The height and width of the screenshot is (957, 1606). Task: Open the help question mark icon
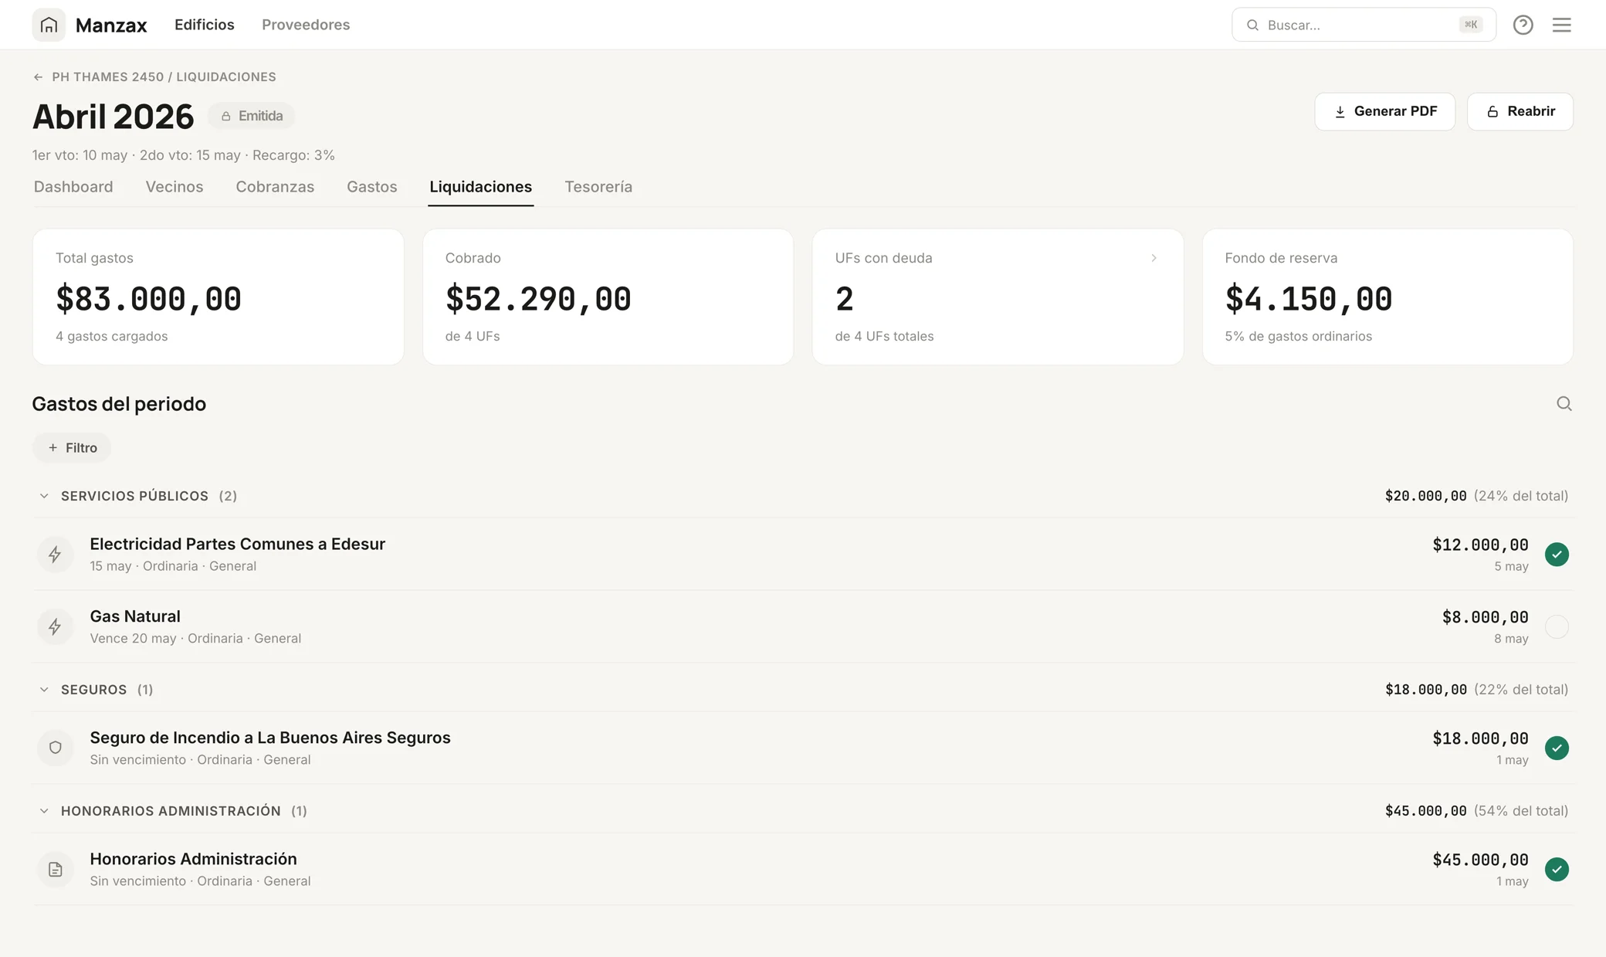(x=1523, y=25)
